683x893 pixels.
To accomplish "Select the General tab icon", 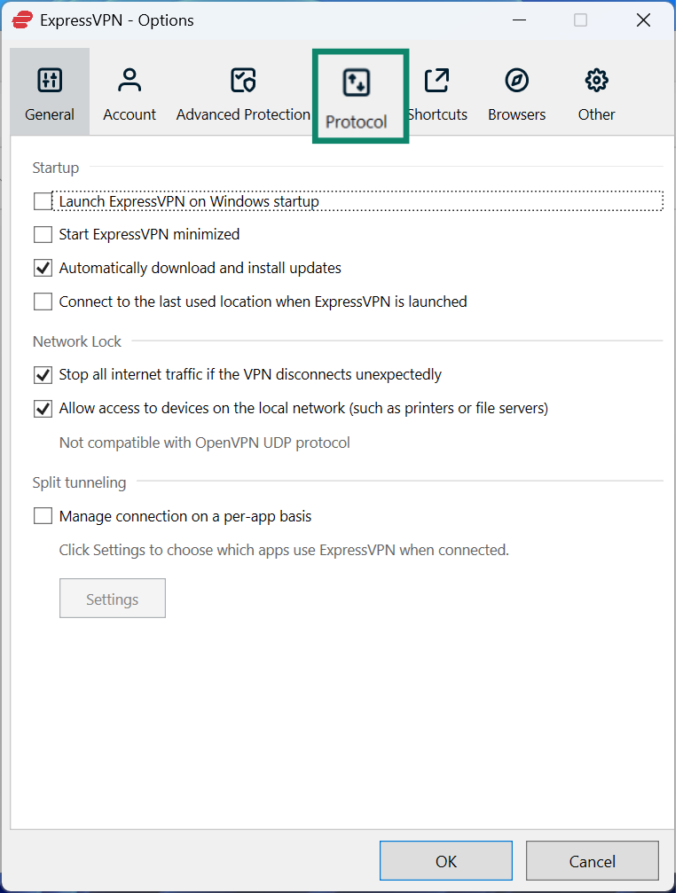I will pyautogui.click(x=49, y=80).
